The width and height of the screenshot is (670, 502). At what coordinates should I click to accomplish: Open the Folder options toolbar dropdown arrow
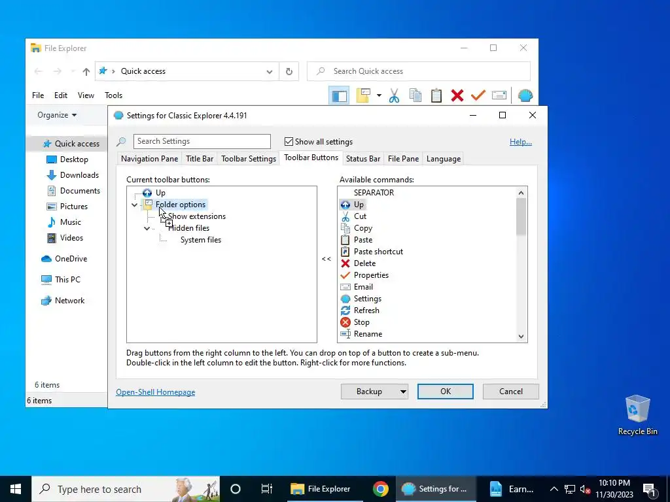click(x=379, y=95)
